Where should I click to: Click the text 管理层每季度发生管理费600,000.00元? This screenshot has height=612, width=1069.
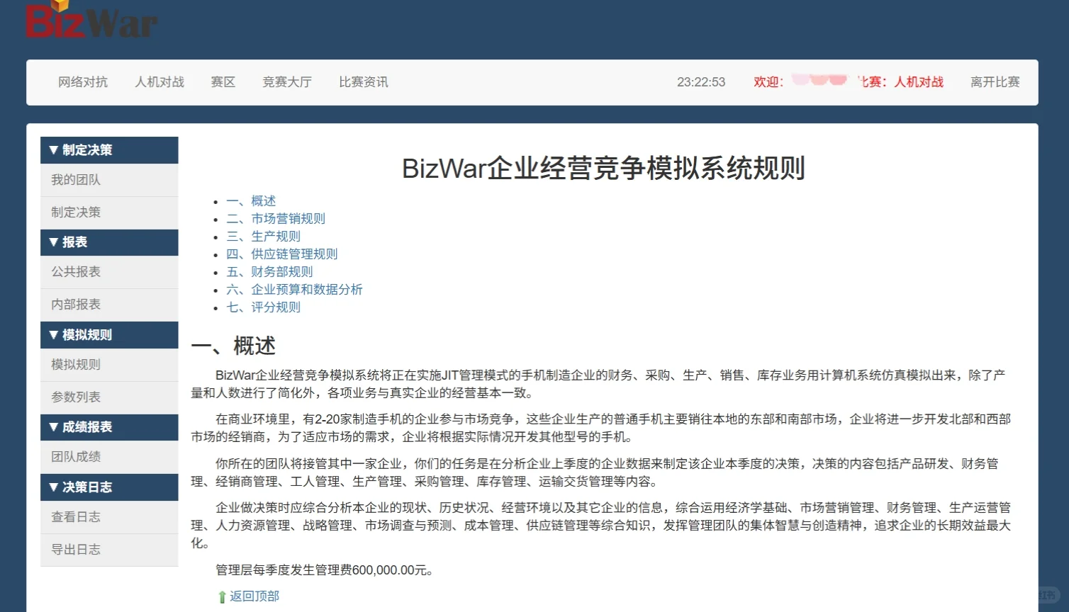point(324,570)
